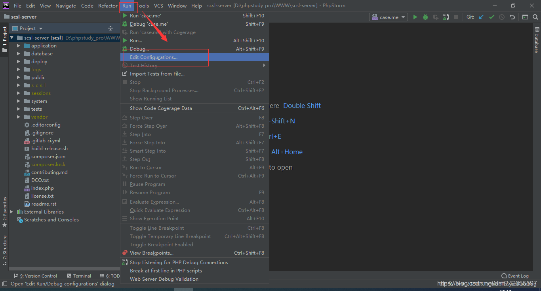Image resolution: width=541 pixels, height=291 pixels.
Task: Select the .gitlab-ci.yml file
Action: coord(46,141)
